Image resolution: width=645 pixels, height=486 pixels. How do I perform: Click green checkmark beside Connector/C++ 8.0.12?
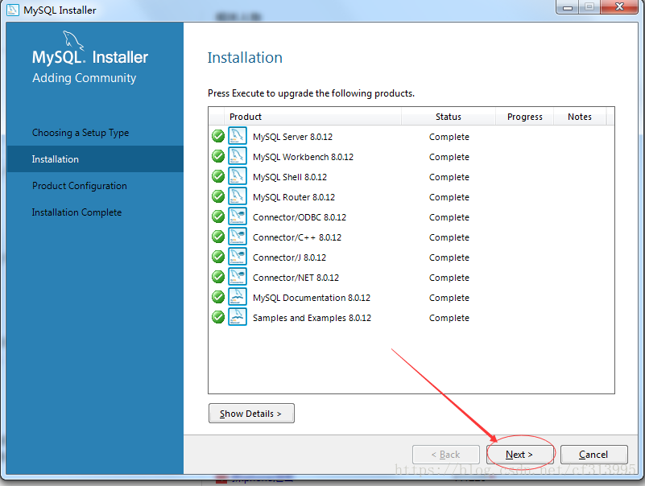pyautogui.click(x=218, y=237)
